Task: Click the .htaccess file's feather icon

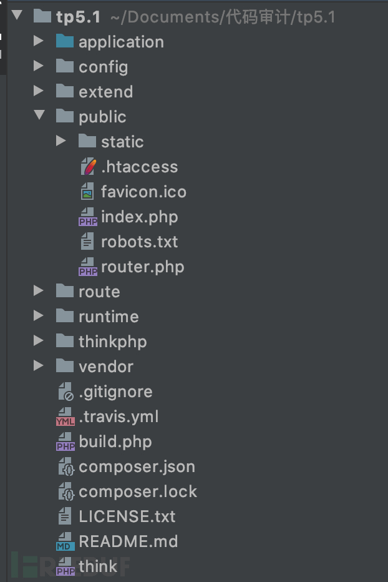Action: [89, 167]
